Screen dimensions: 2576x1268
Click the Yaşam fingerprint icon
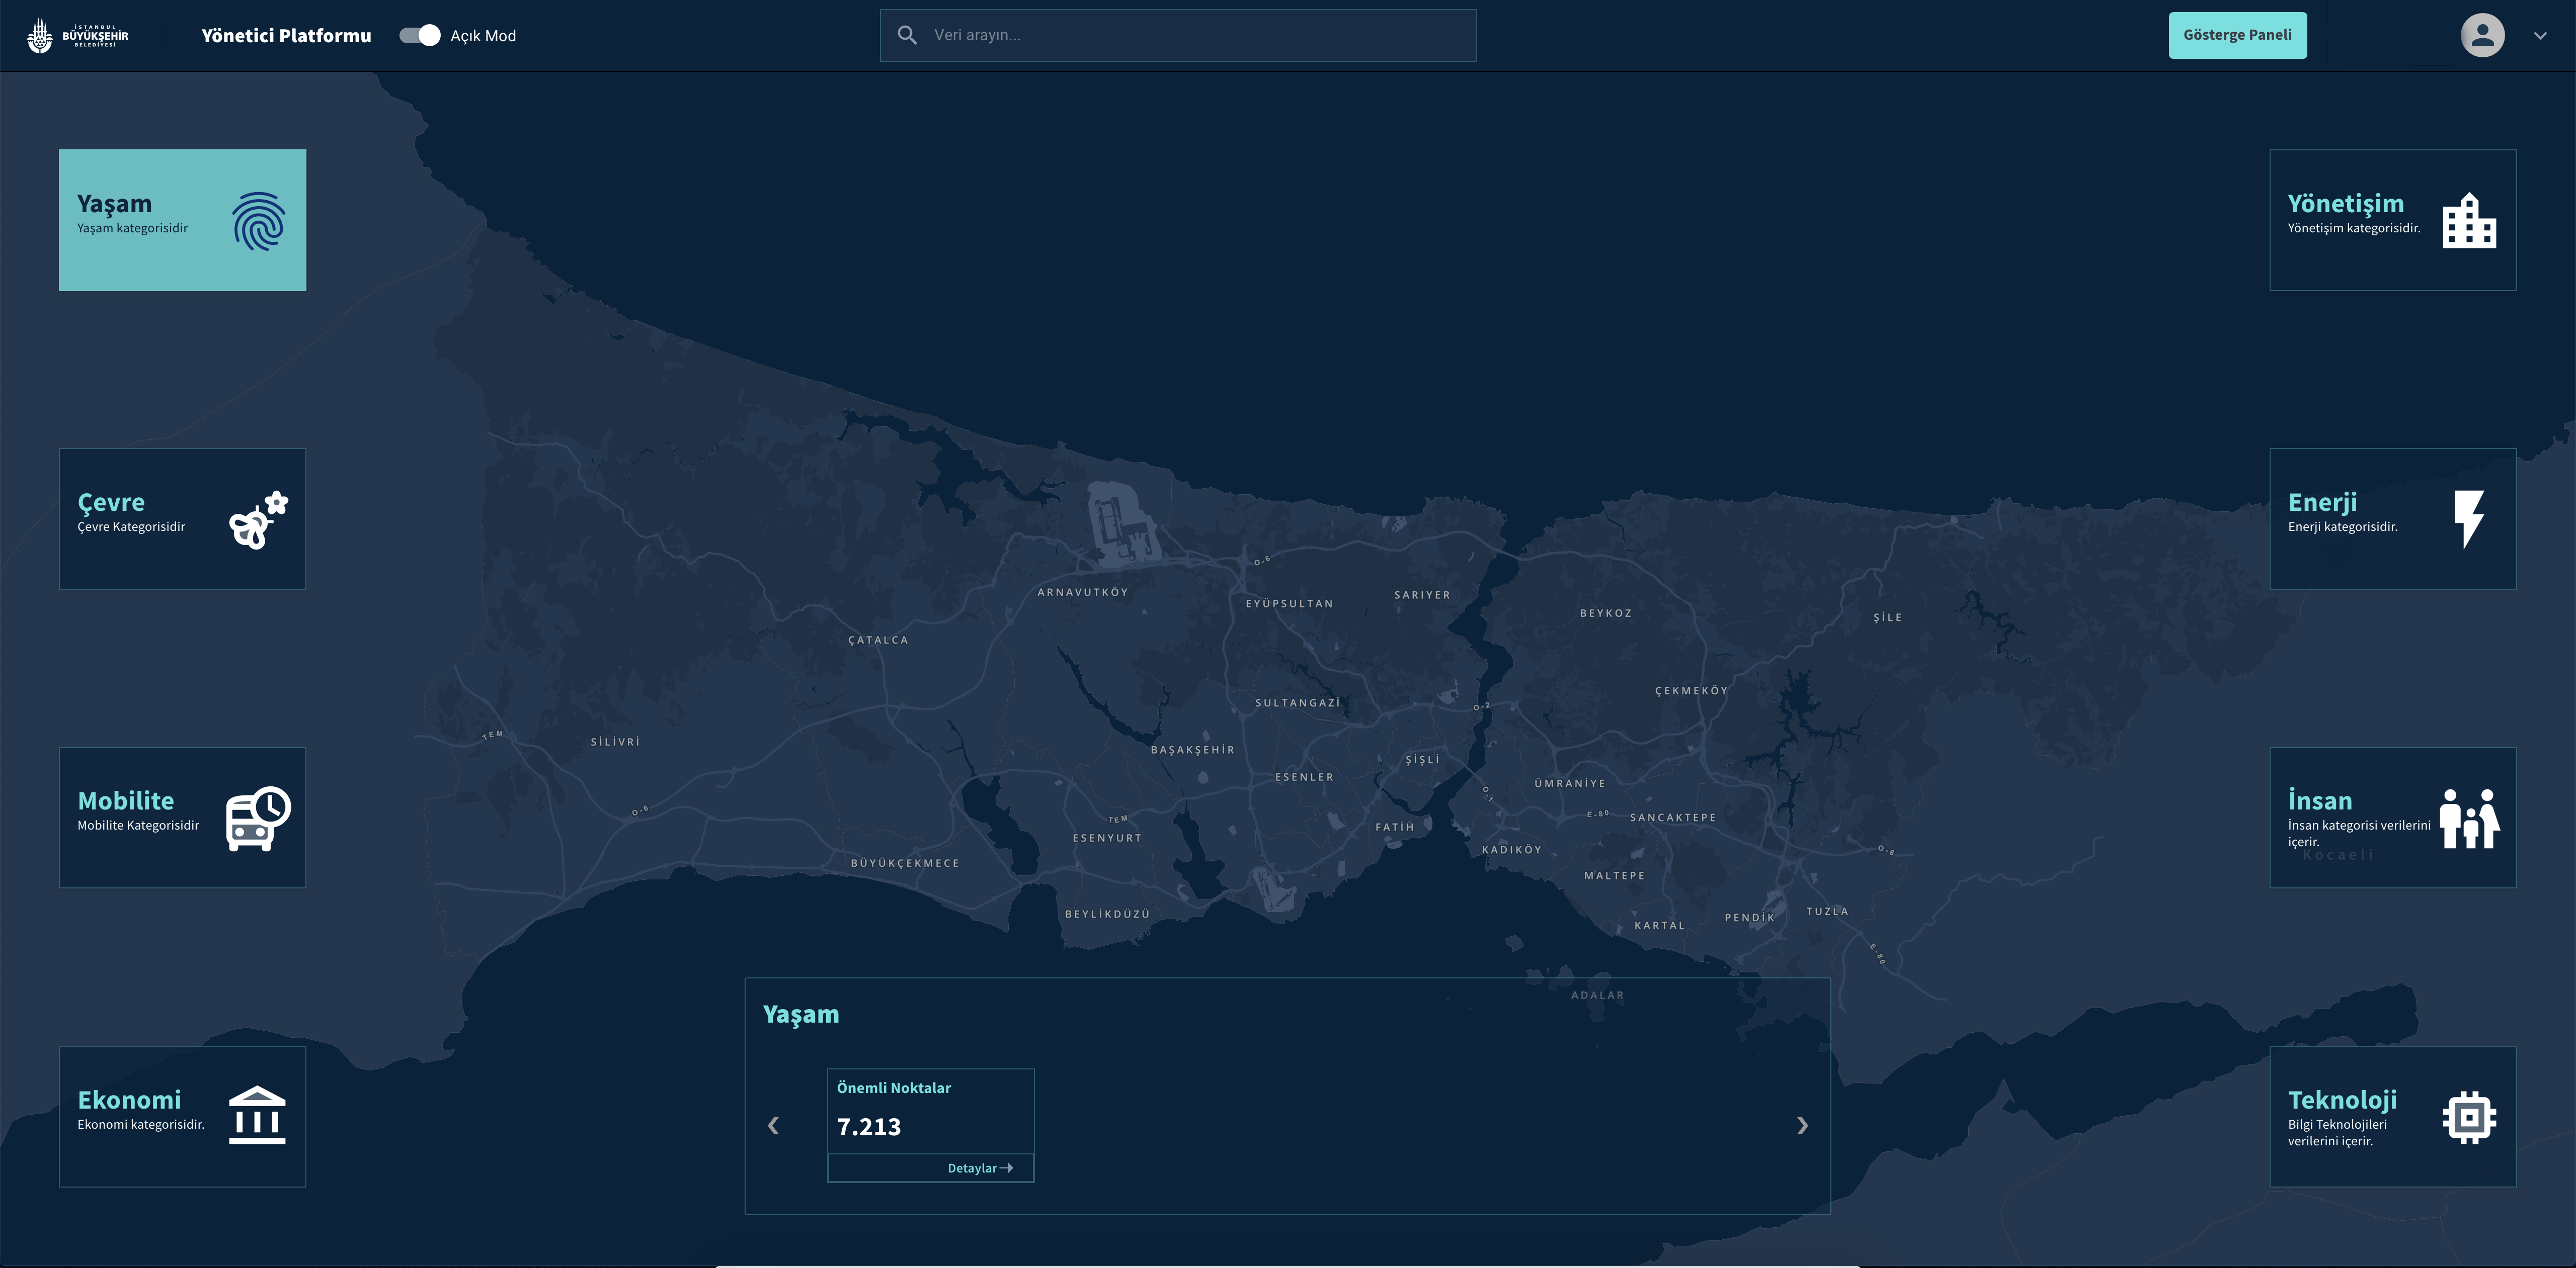[259, 221]
